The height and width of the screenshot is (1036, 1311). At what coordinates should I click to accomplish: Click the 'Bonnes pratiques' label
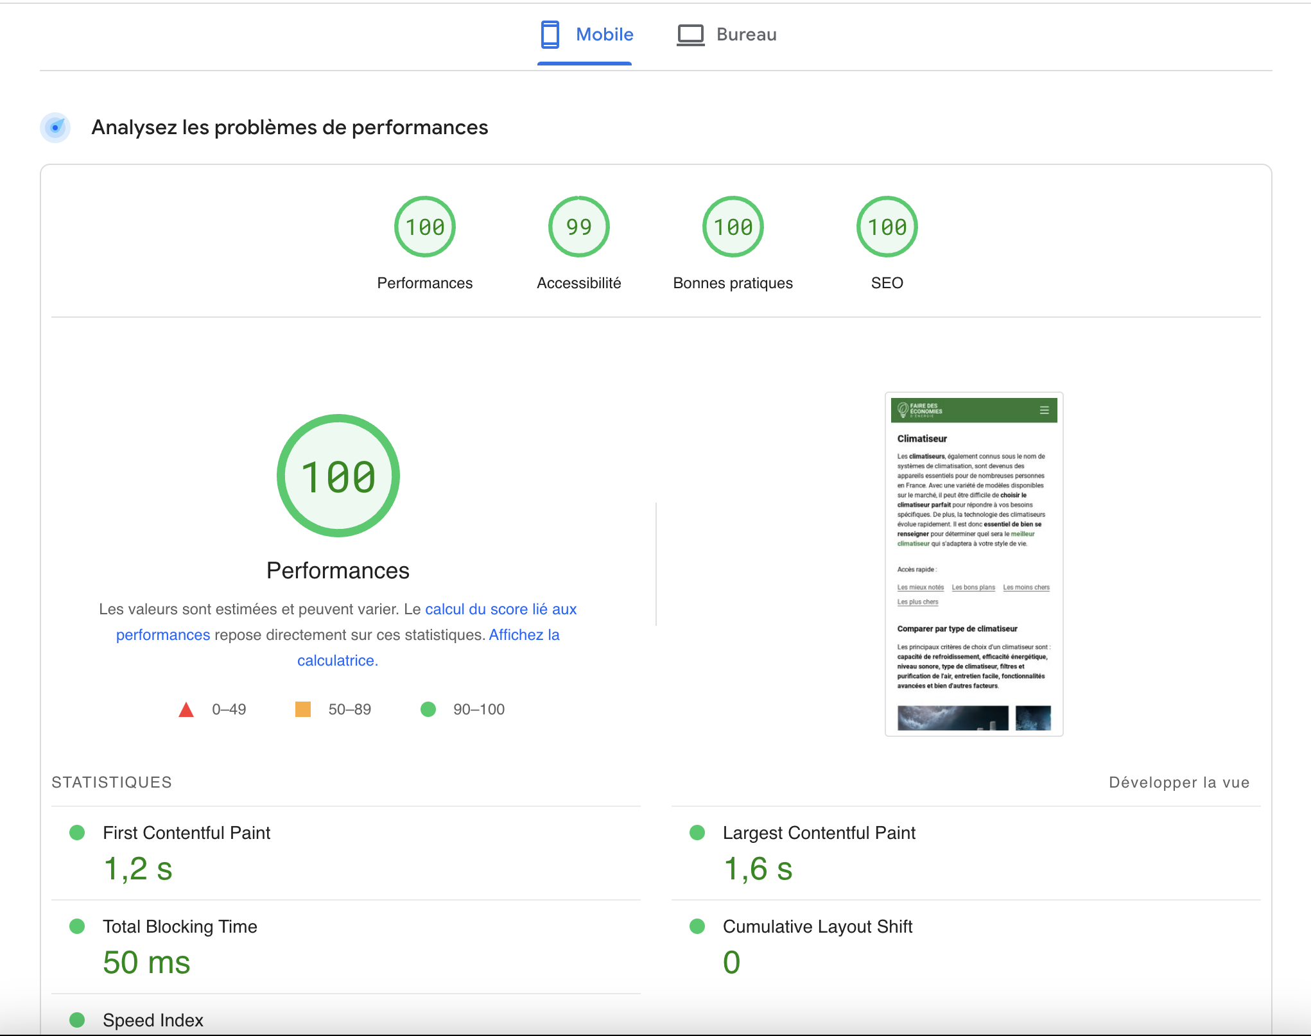point(733,283)
